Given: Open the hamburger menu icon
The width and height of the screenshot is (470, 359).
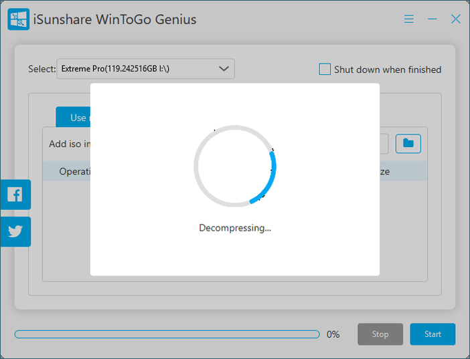Looking at the screenshot, I should 409,19.
